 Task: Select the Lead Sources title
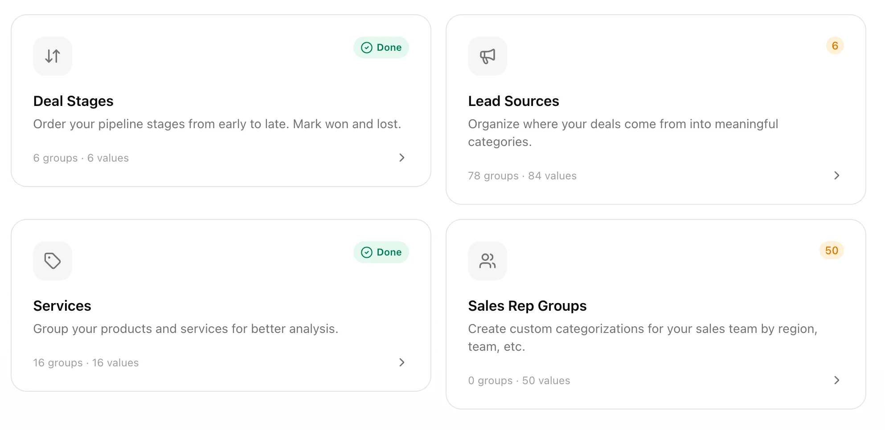[513, 101]
